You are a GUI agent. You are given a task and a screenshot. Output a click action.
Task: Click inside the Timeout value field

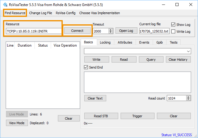tap(100, 31)
